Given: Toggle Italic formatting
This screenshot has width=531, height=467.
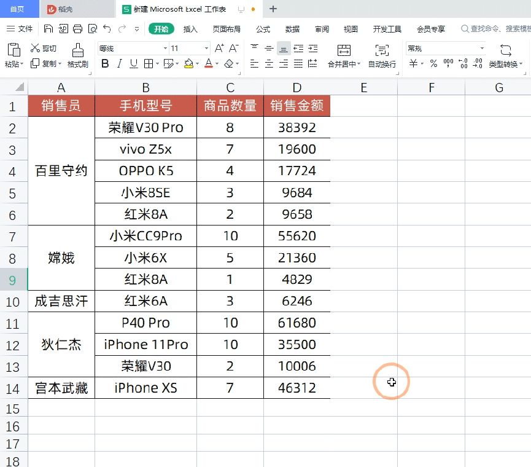Looking at the screenshot, I should [120, 63].
